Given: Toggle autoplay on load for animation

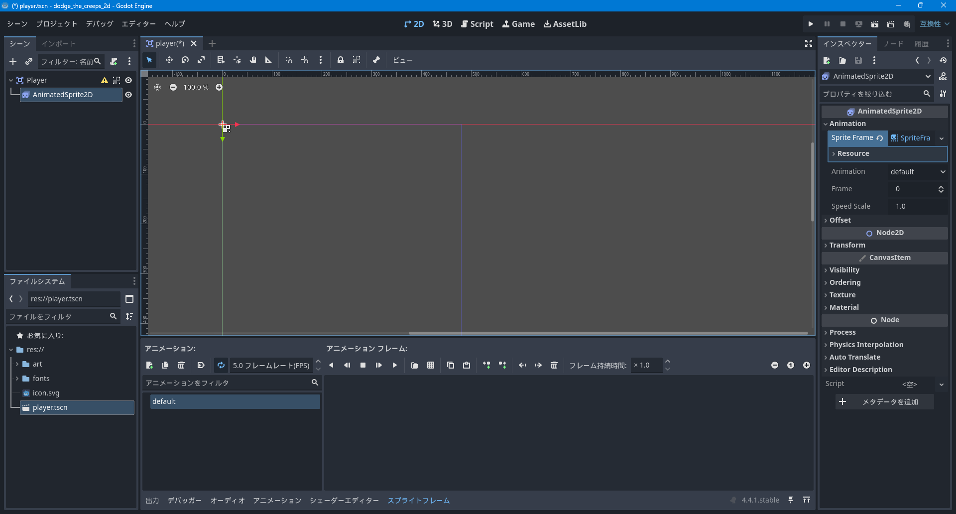Looking at the screenshot, I should [x=201, y=365].
